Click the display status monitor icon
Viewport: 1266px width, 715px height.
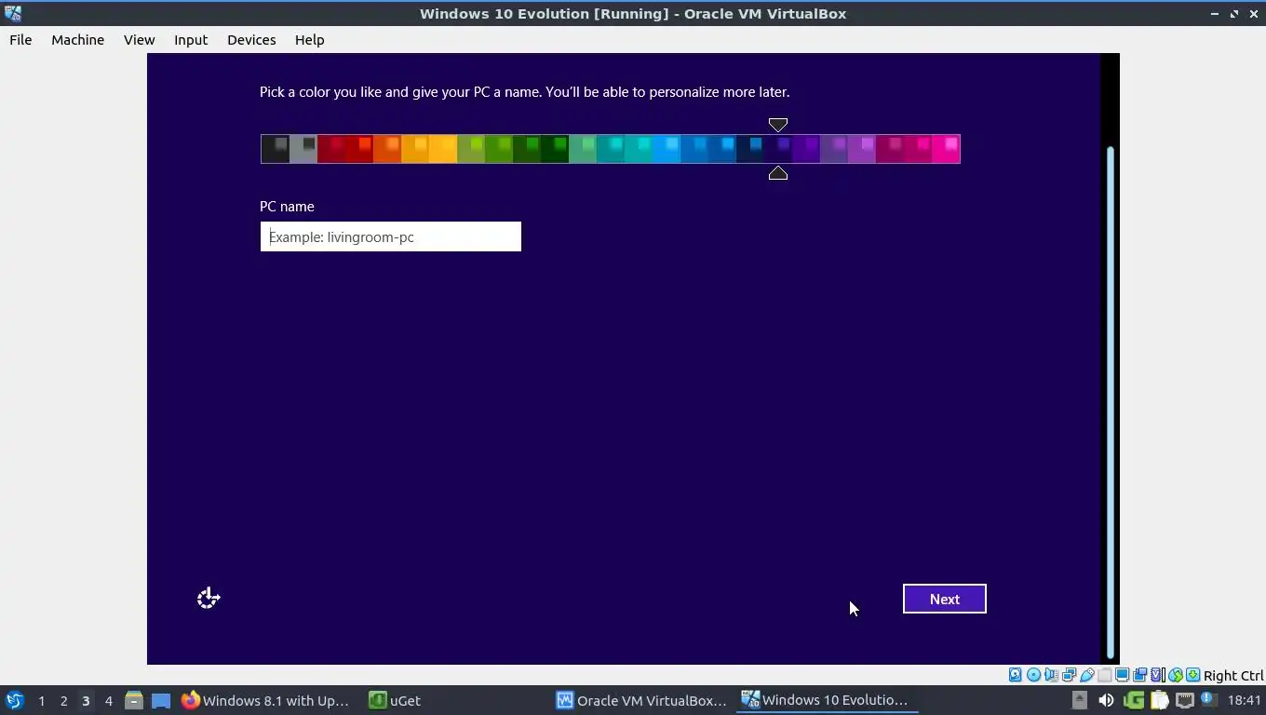pos(1123,675)
